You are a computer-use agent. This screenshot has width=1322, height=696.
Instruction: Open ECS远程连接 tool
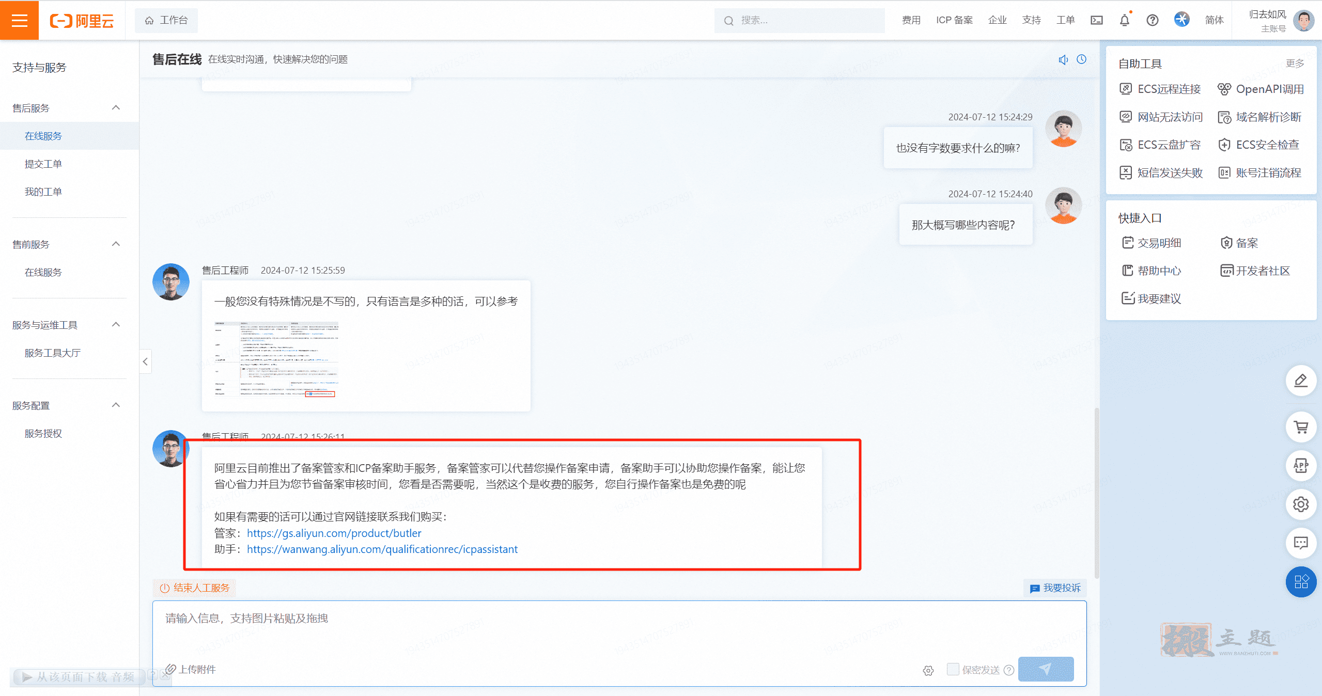[x=1160, y=89]
